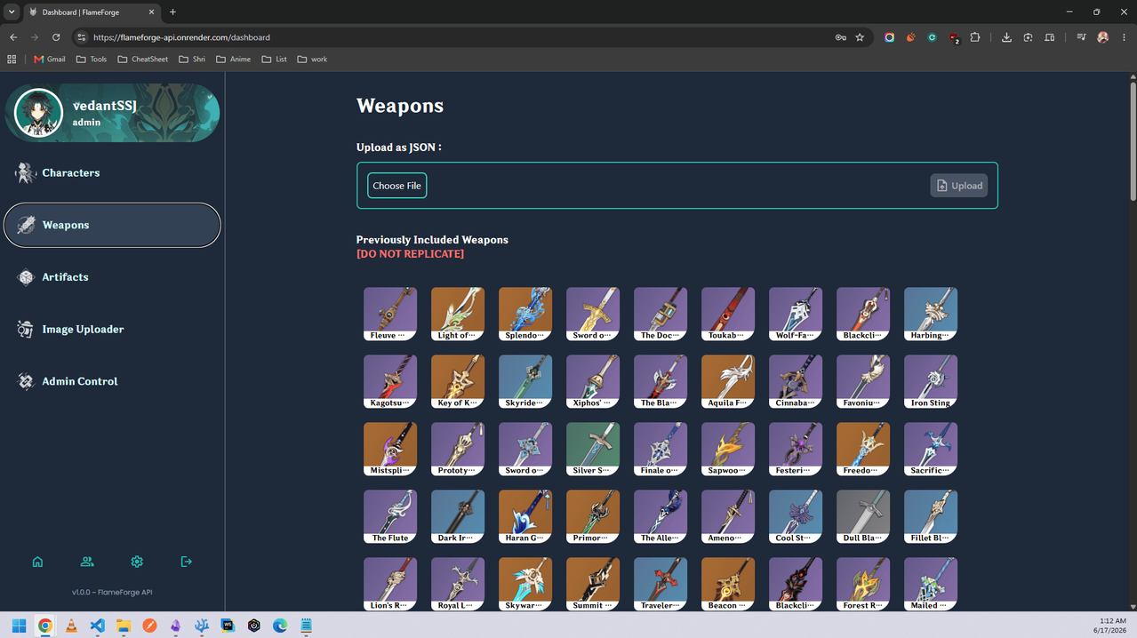Click the Wolf-Fa weapon card
This screenshot has width=1137, height=638.
796,314
